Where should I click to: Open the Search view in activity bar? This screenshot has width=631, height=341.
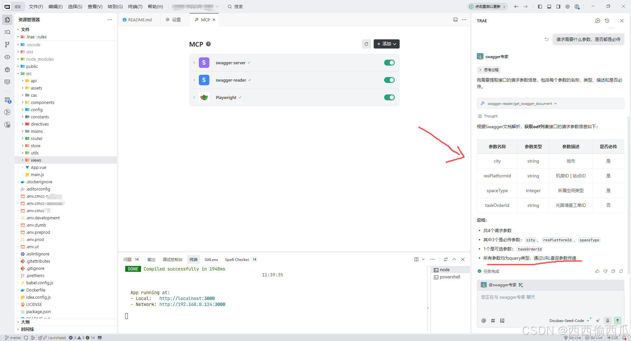(7, 32)
